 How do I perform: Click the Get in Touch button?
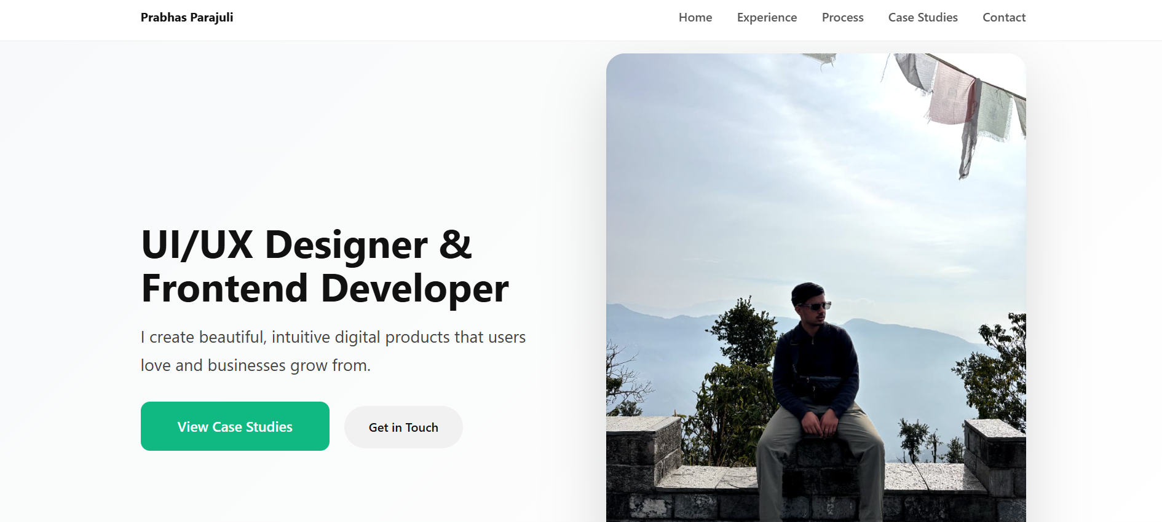pyautogui.click(x=403, y=427)
